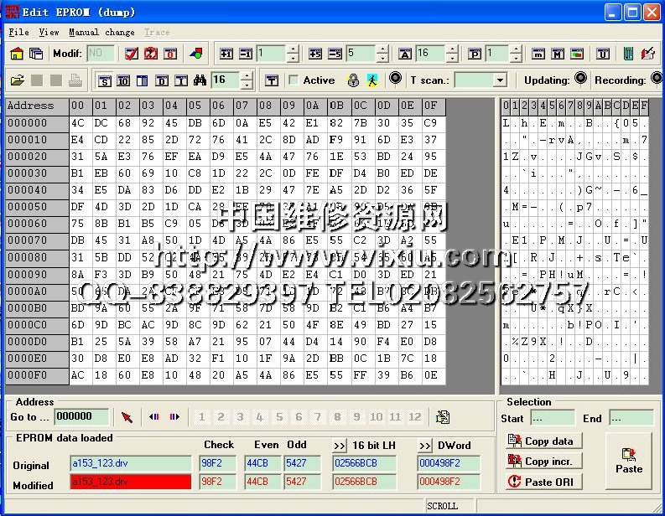Click the open folder icon

pos(17,80)
